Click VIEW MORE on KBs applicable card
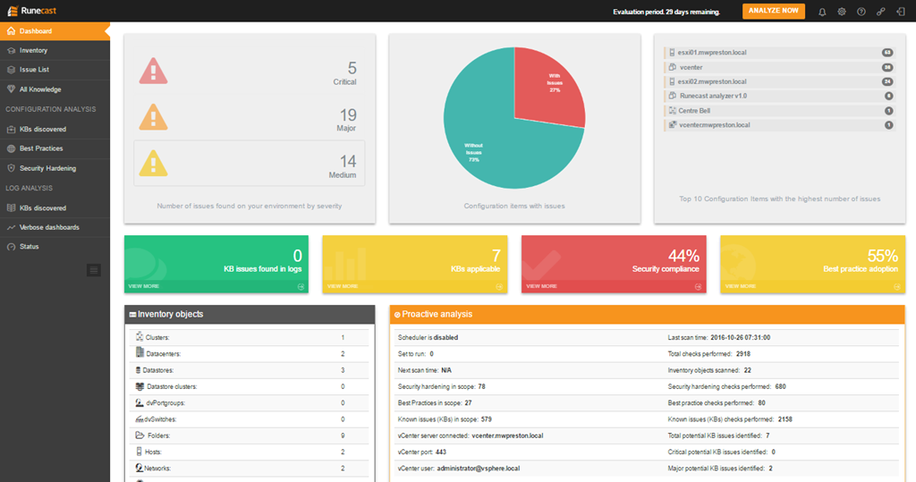Screen dimensions: 916x482 click(x=343, y=286)
